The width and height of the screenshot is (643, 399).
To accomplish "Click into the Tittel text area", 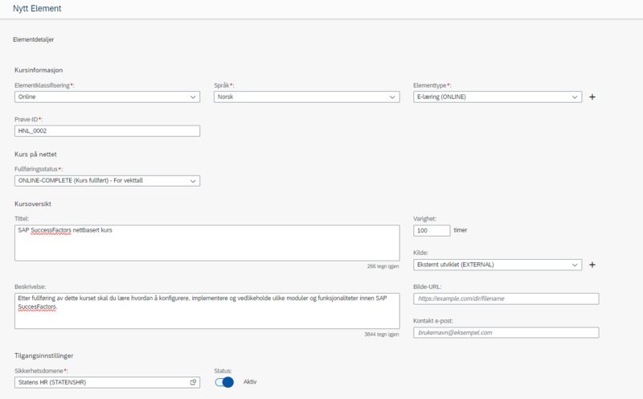I will click(x=207, y=243).
